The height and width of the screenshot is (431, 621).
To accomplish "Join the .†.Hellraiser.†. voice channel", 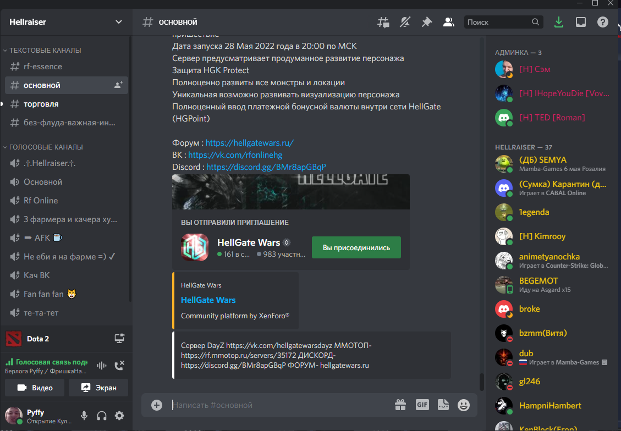I will [x=66, y=163].
